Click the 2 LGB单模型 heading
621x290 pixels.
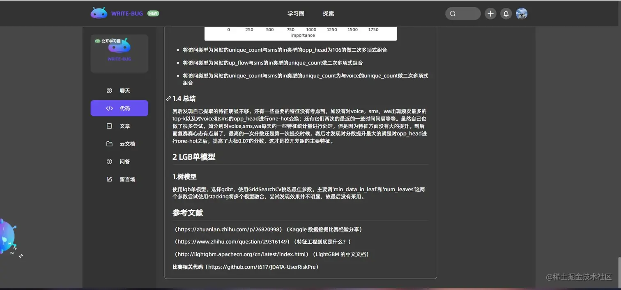[x=194, y=157]
